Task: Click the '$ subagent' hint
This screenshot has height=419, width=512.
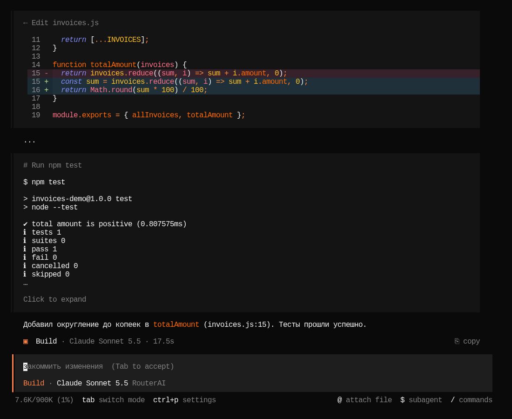Action: pyautogui.click(x=421, y=400)
